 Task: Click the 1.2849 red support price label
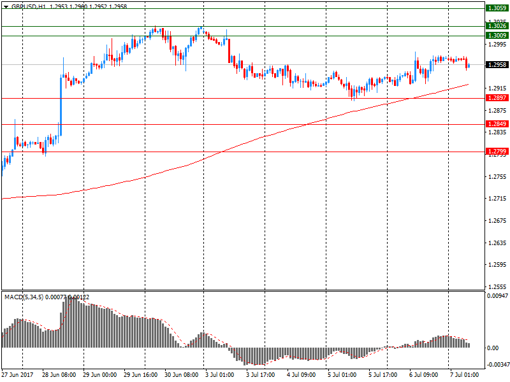click(497, 124)
